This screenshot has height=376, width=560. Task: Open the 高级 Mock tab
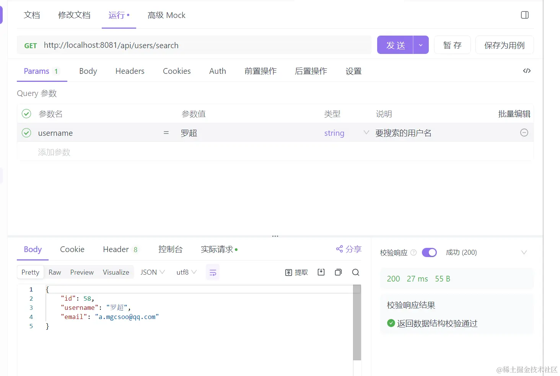tap(166, 15)
